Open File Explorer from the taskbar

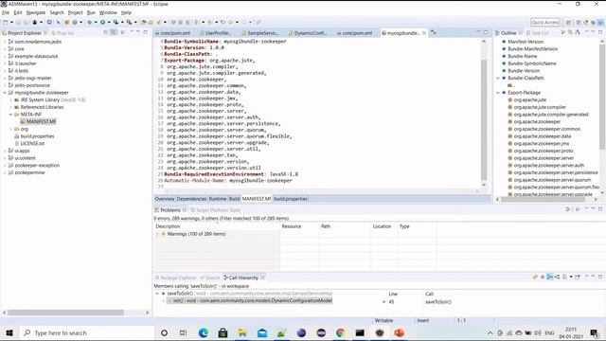pyautogui.click(x=242, y=332)
